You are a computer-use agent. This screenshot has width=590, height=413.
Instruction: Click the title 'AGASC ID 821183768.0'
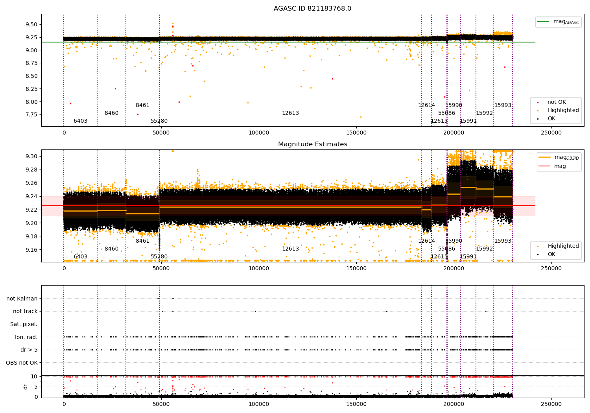(312, 9)
